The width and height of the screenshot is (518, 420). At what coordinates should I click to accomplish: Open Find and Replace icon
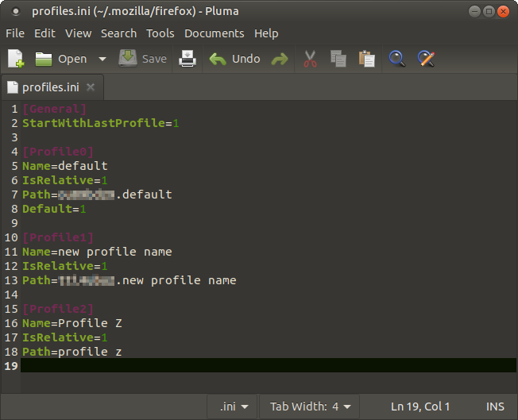coord(426,59)
